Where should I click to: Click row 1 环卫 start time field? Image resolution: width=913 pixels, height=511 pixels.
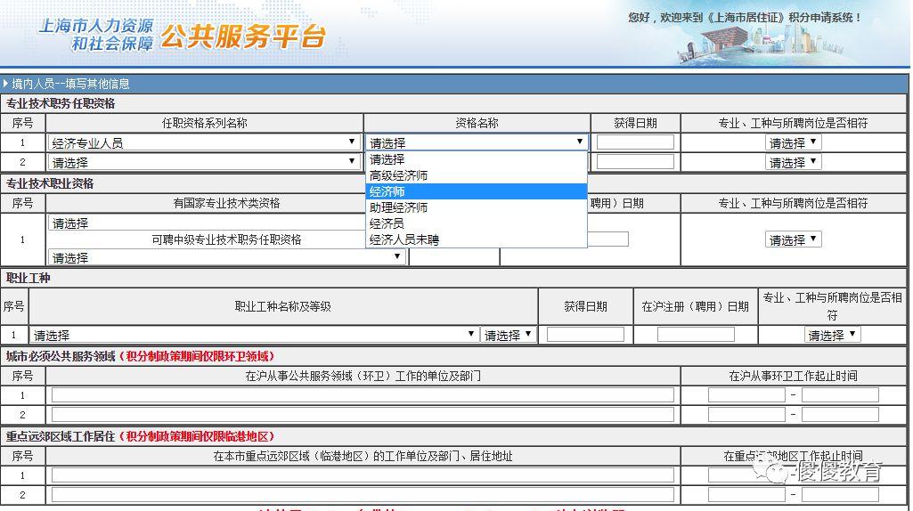(746, 395)
